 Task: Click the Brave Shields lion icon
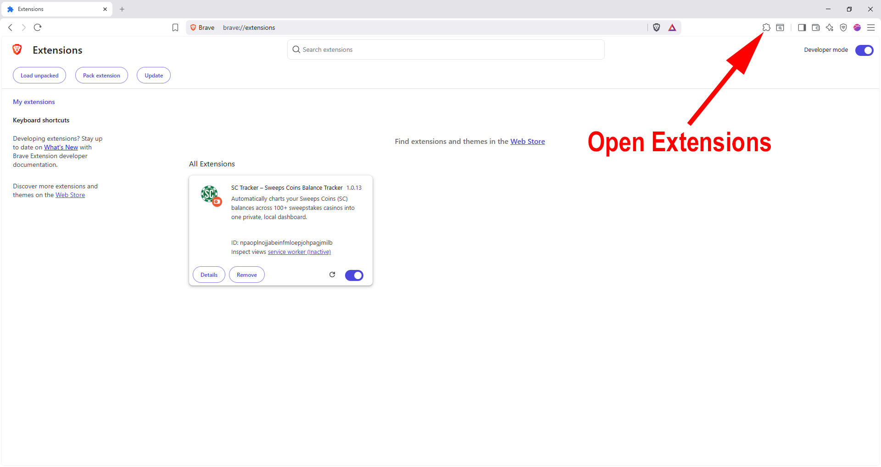[657, 27]
